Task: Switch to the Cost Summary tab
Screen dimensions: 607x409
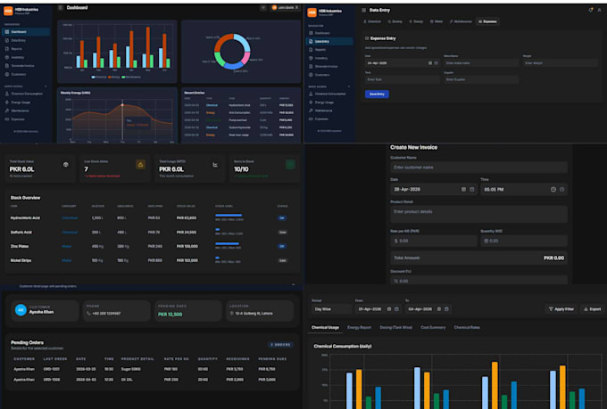Action: [433, 327]
